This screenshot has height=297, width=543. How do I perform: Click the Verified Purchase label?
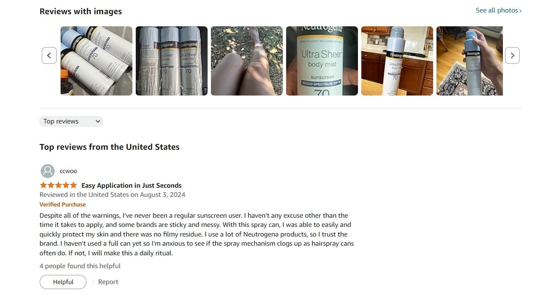(63, 204)
